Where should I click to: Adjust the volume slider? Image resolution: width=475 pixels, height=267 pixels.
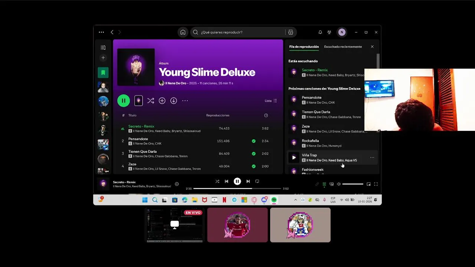353,184
